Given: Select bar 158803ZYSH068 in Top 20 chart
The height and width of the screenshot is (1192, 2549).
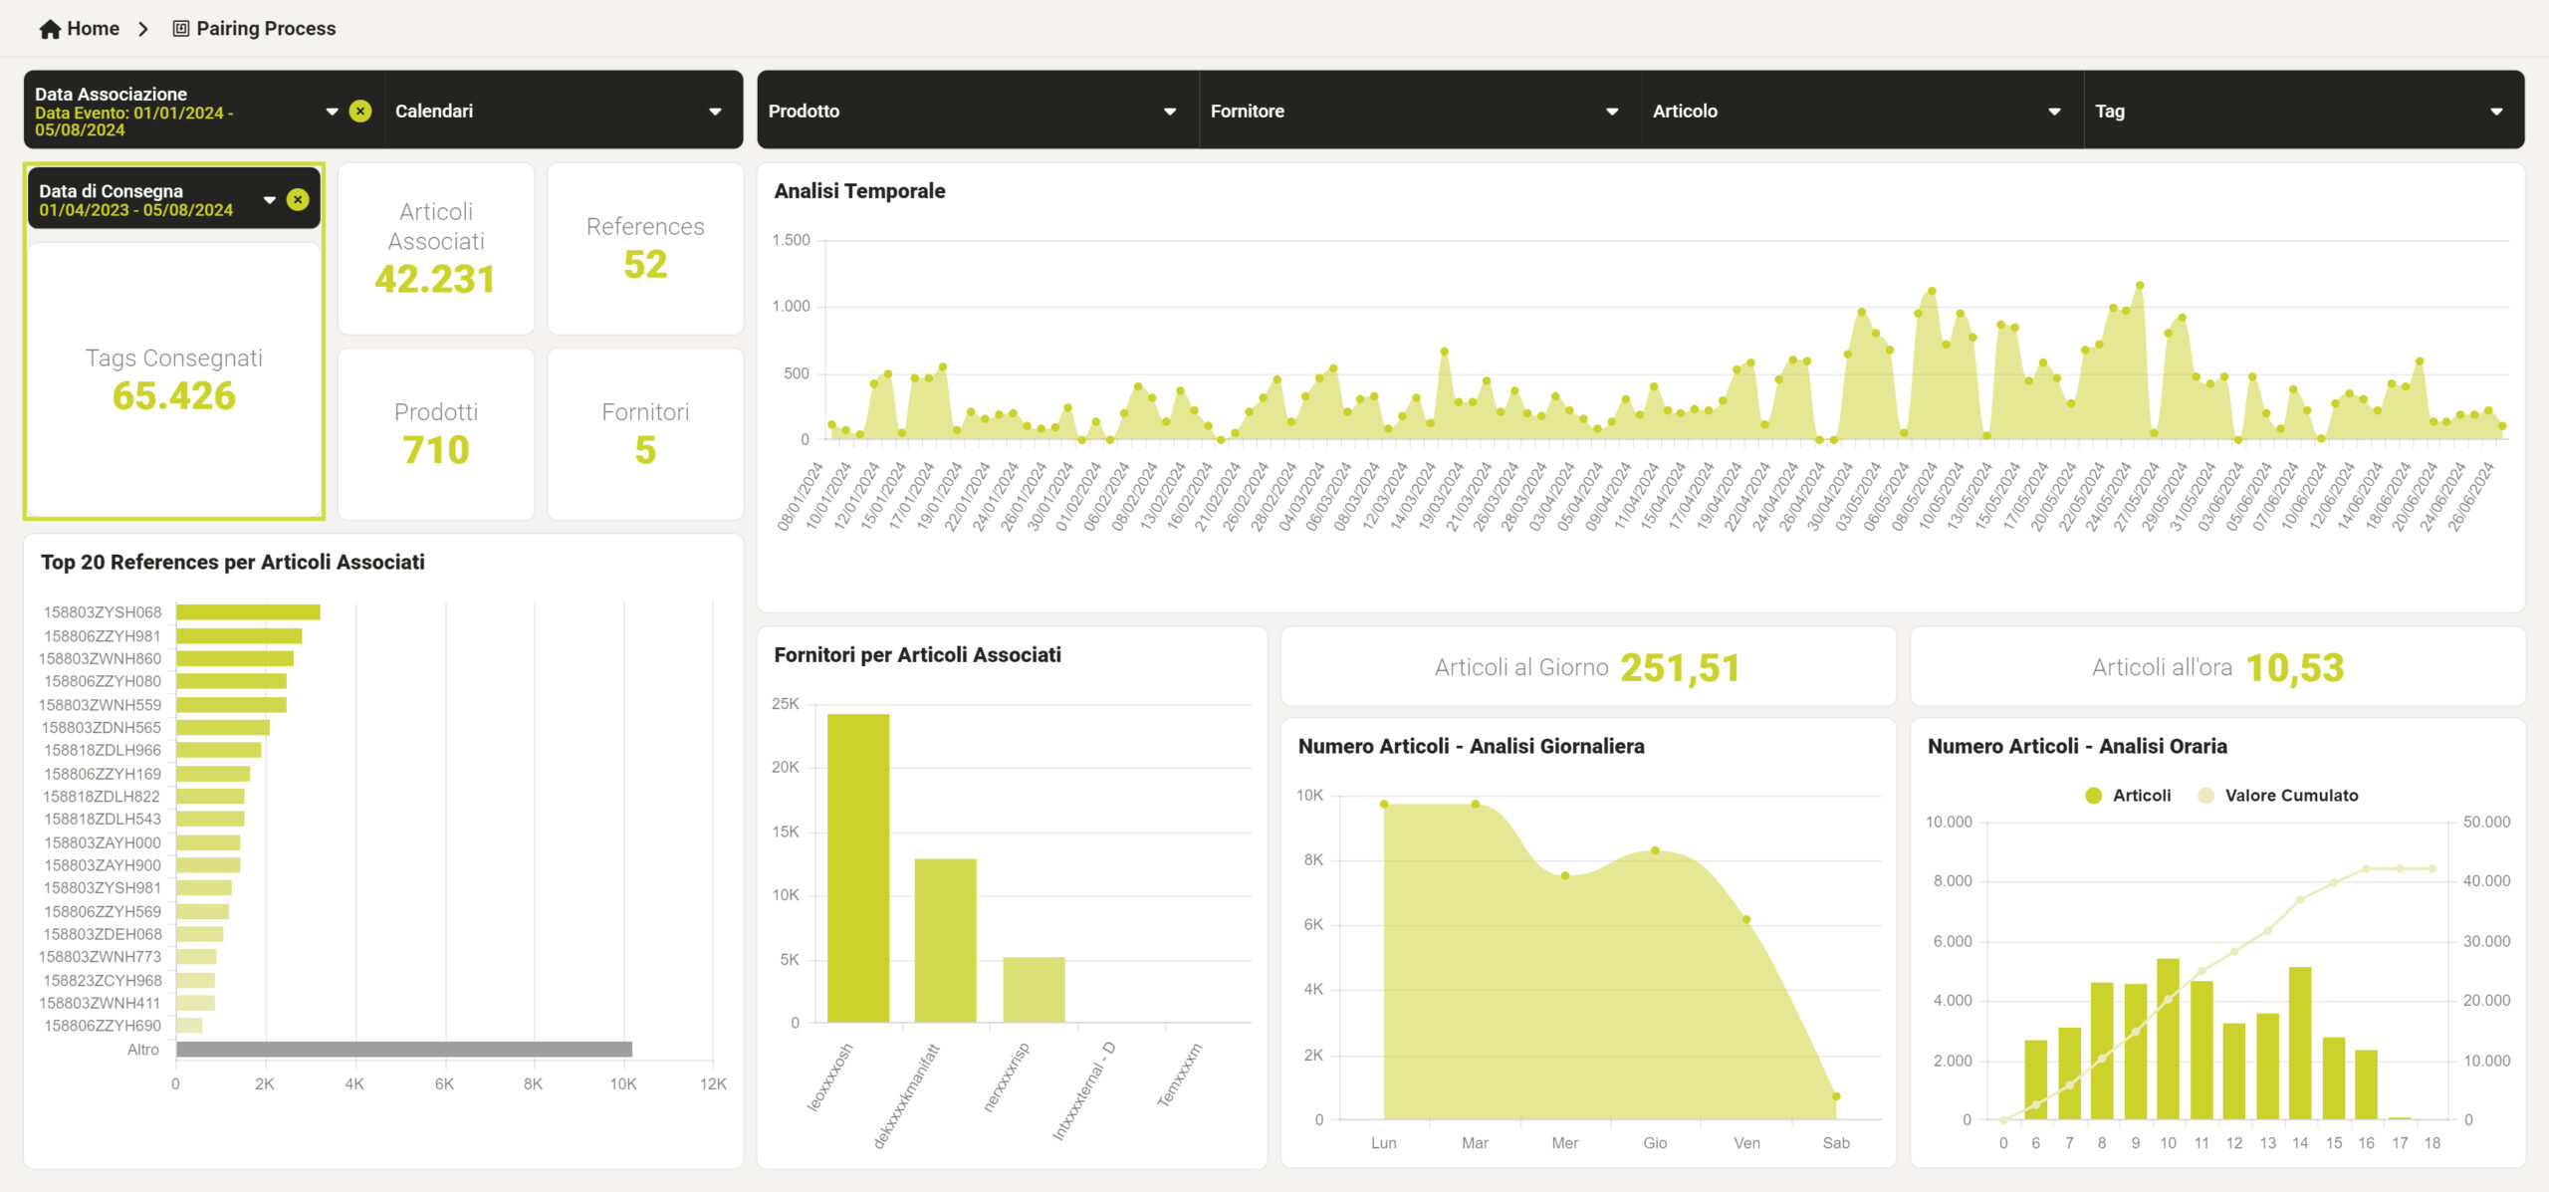Looking at the screenshot, I should [x=248, y=612].
